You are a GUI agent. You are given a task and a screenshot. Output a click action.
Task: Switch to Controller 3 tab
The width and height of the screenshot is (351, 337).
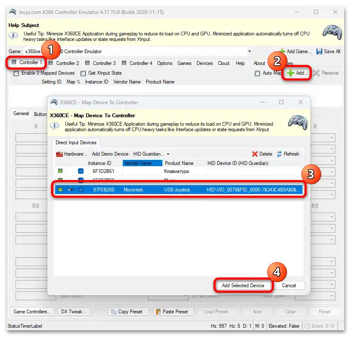[100, 63]
